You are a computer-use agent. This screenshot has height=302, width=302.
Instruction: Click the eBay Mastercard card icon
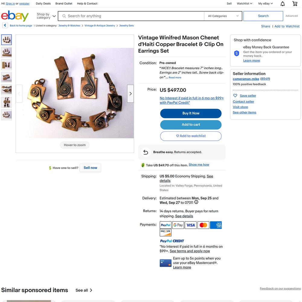point(165,263)
